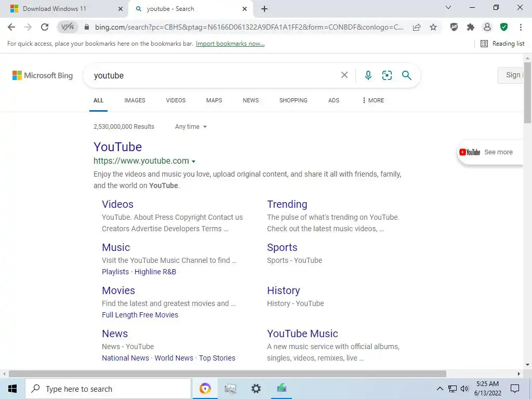Image resolution: width=532 pixels, height=399 pixels.
Task: Click the address bar URL
Action: click(x=249, y=27)
